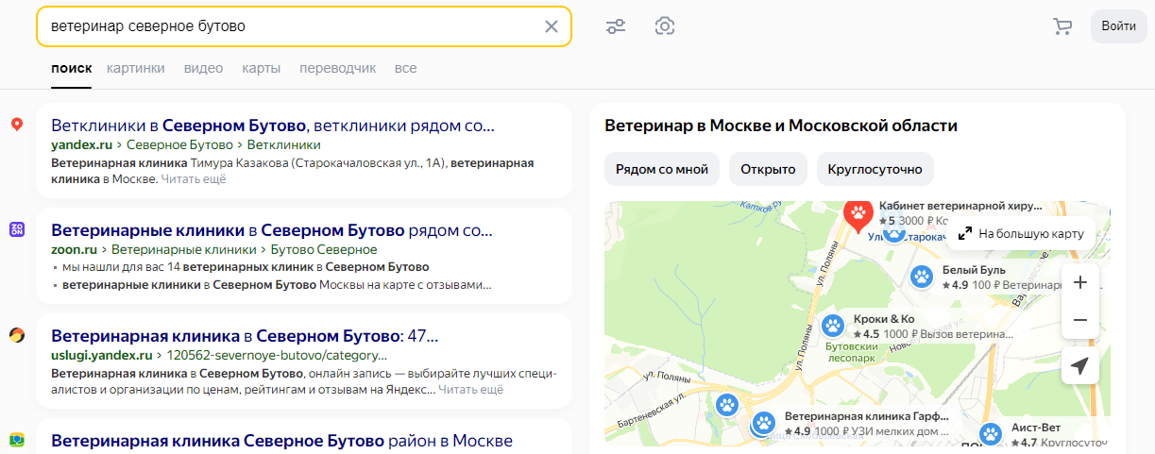Click Читать ещё in uslugi.yandex.ru result

click(x=471, y=388)
